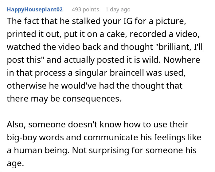The image size is (215, 172).
Task: Click the '493 points' score label
Action: pos(85,10)
